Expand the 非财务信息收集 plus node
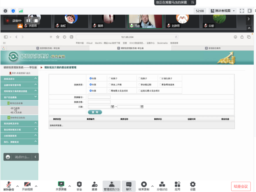This screenshot has height=192, width=256. [x=9, y=117]
